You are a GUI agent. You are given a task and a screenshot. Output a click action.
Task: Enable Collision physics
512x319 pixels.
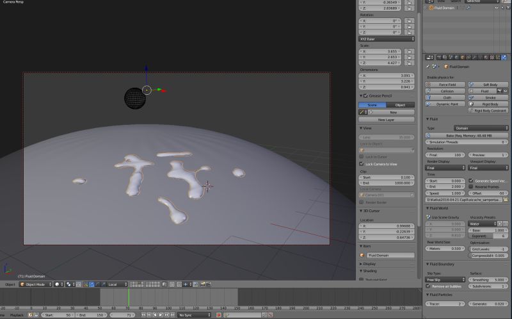(x=445, y=91)
